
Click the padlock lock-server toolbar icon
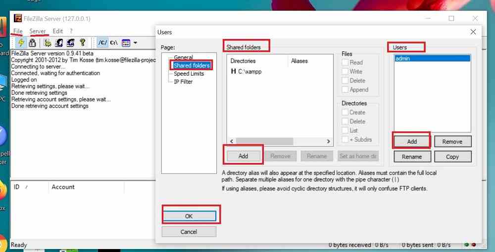pos(32,43)
